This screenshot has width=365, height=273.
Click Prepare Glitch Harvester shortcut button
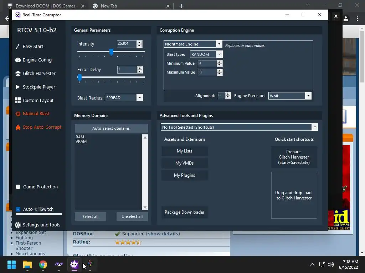pos(294,157)
